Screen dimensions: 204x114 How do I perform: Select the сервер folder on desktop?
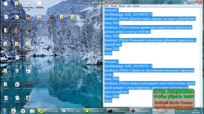tap(62, 18)
